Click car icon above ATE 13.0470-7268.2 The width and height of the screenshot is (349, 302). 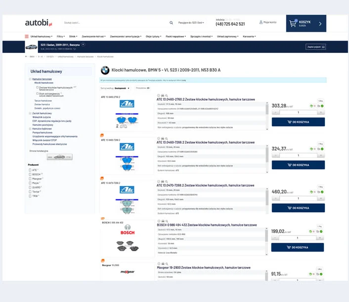(163, 181)
